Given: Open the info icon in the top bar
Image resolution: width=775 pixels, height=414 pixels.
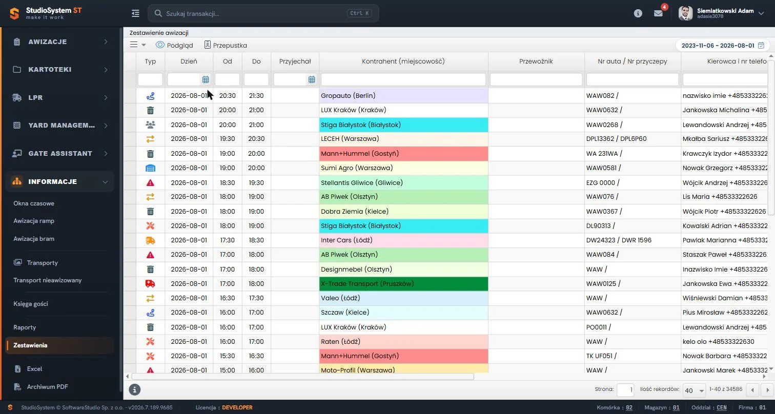Looking at the screenshot, I should tap(638, 13).
